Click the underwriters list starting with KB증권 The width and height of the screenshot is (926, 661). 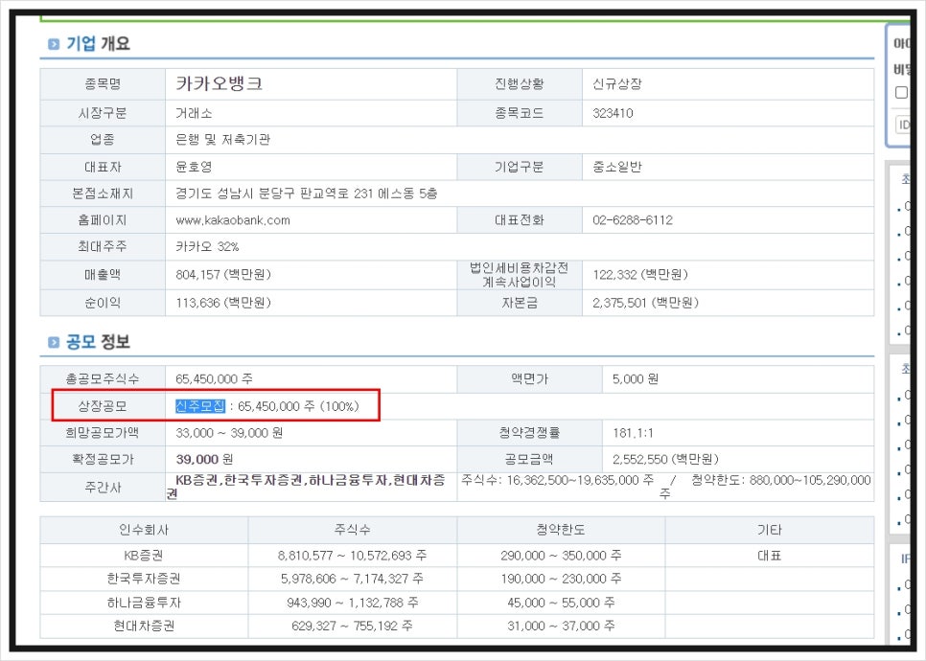(x=306, y=487)
